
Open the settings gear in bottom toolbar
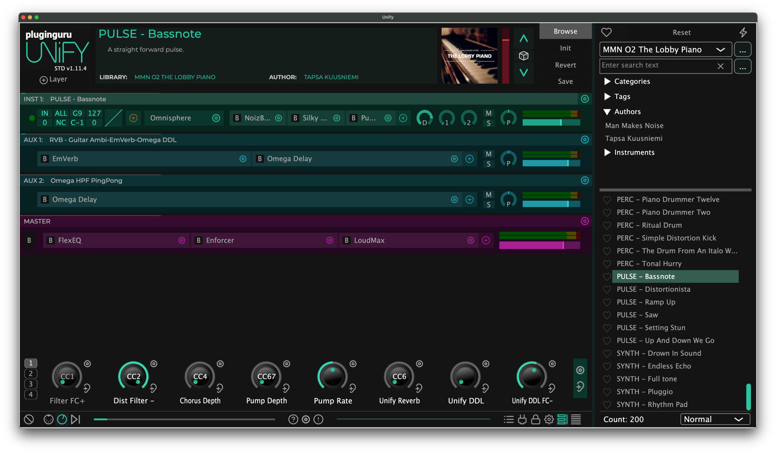tap(549, 419)
